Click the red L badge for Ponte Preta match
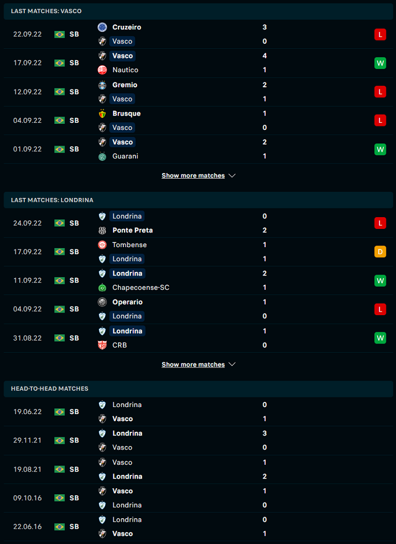This screenshot has width=396, height=544. click(x=380, y=223)
